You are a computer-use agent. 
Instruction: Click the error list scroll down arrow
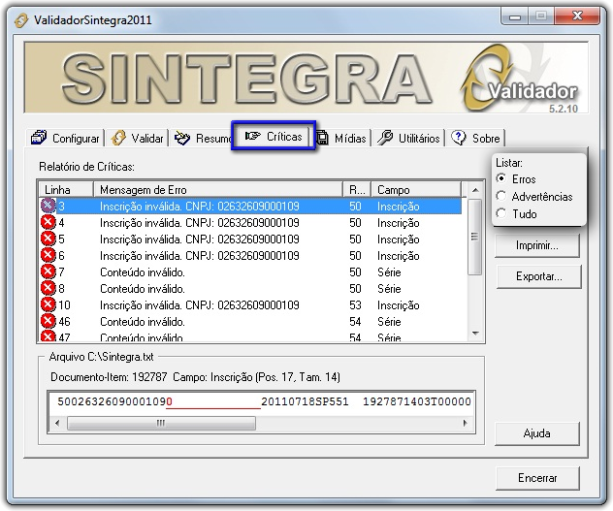click(x=475, y=334)
